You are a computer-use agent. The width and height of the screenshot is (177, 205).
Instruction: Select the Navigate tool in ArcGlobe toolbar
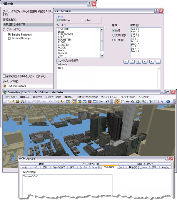(x=117, y=102)
